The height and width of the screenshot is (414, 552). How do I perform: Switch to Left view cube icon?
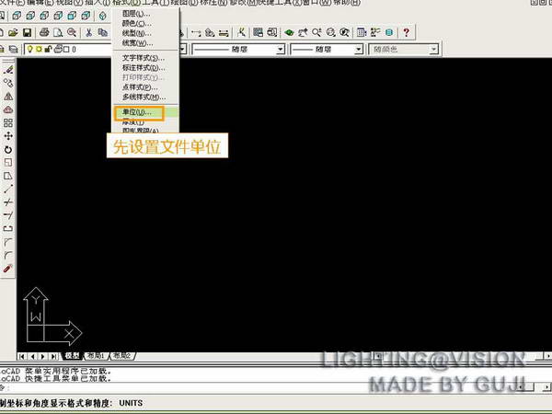tap(44, 16)
